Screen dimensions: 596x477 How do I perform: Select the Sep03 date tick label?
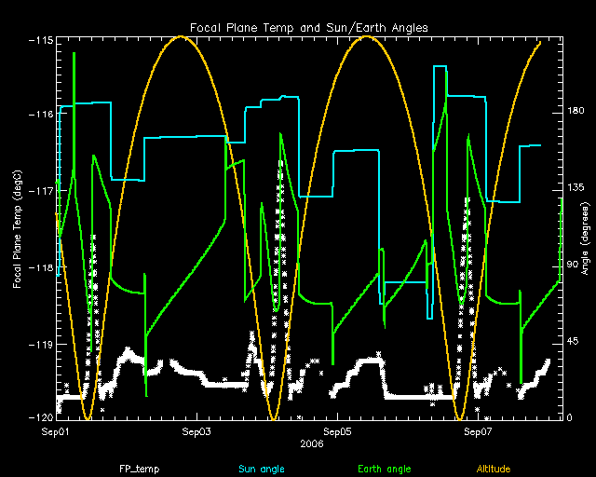pyautogui.click(x=196, y=431)
